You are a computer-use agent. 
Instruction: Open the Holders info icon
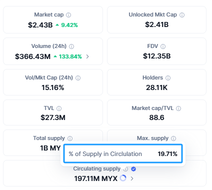(168, 78)
